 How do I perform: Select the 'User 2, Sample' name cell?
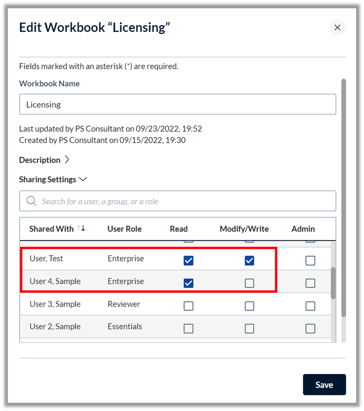click(x=55, y=326)
